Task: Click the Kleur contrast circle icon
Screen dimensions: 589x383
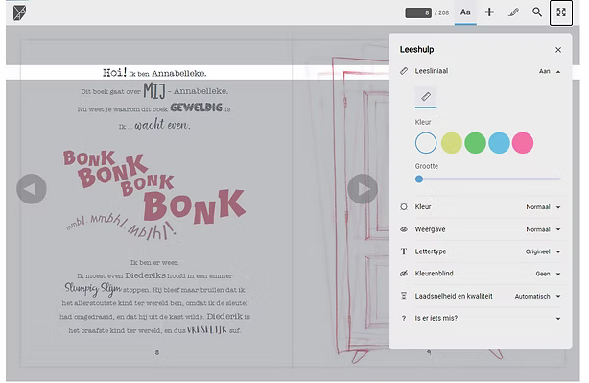Action: click(404, 207)
